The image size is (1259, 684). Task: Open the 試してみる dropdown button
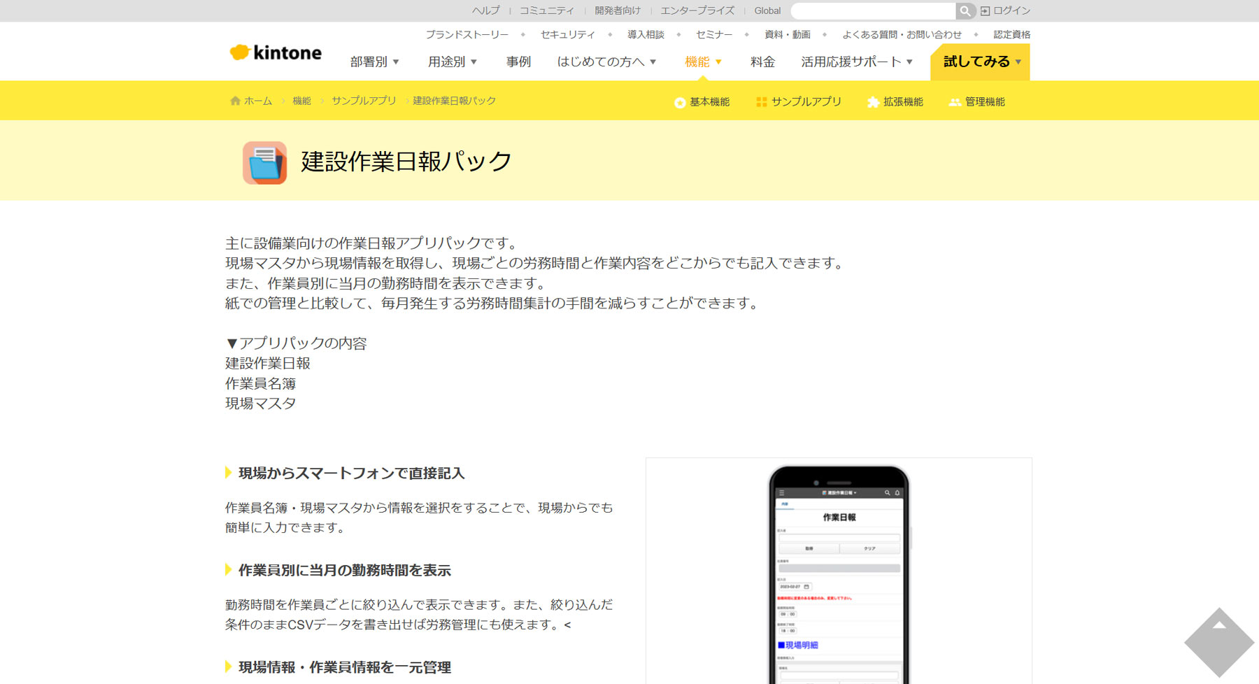[980, 62]
